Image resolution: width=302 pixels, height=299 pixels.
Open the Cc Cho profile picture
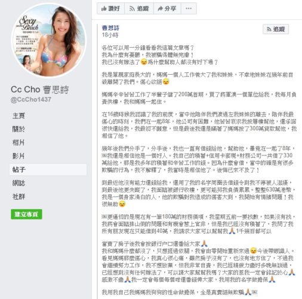click(x=49, y=41)
